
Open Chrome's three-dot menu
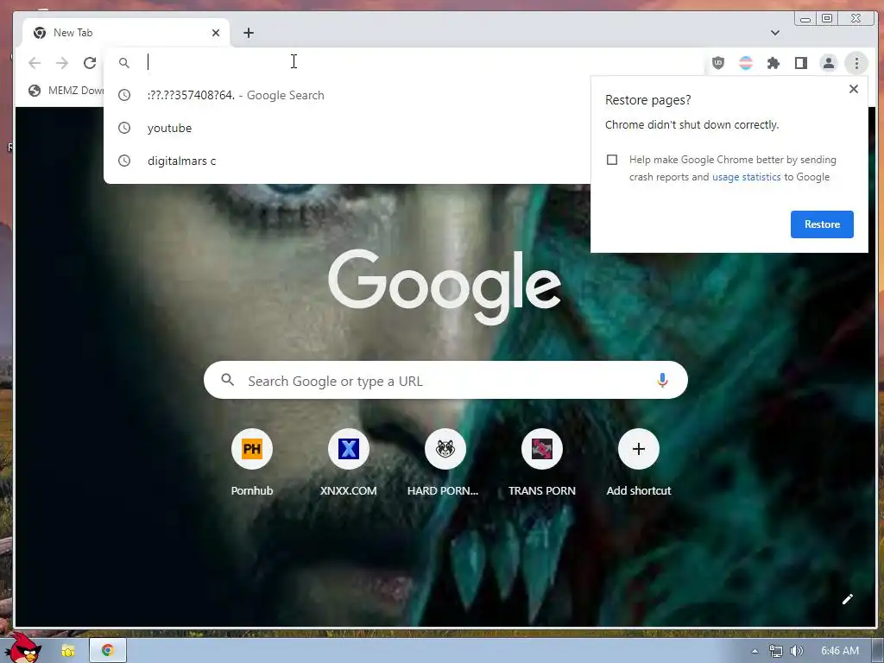(x=856, y=63)
